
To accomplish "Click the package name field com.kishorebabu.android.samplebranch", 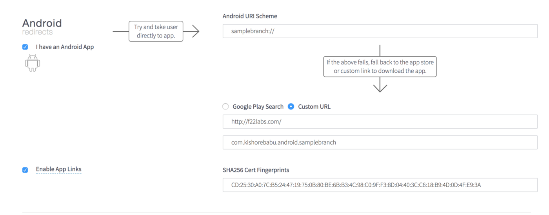I will coord(380,142).
